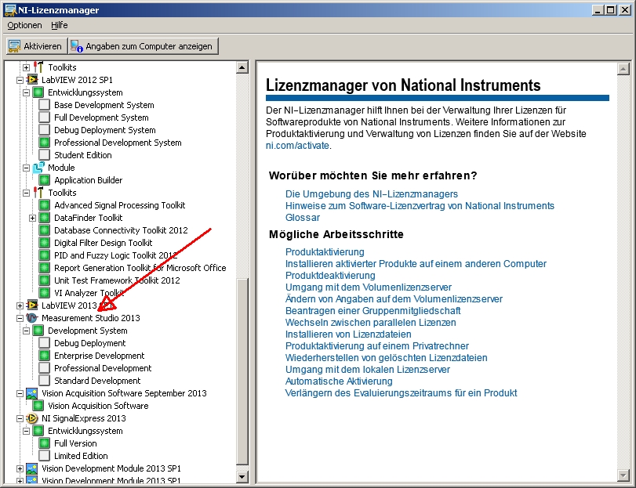Click the Toolkits hammer icon under LabVIEW 2012 SP1
Viewport: 636px width, 488px height.
point(38,193)
